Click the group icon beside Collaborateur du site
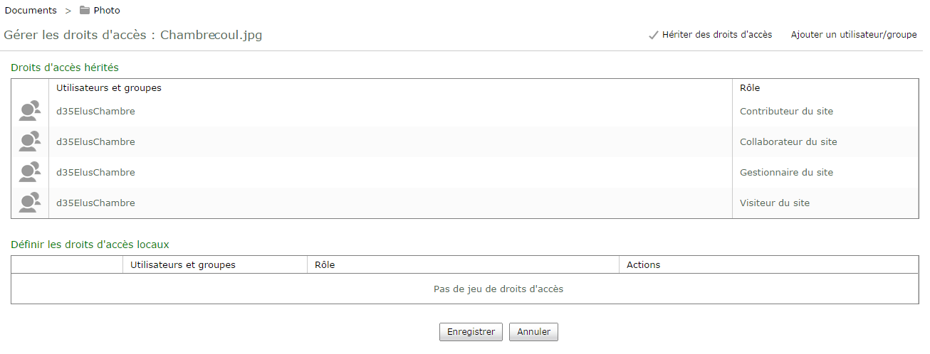 coord(29,142)
